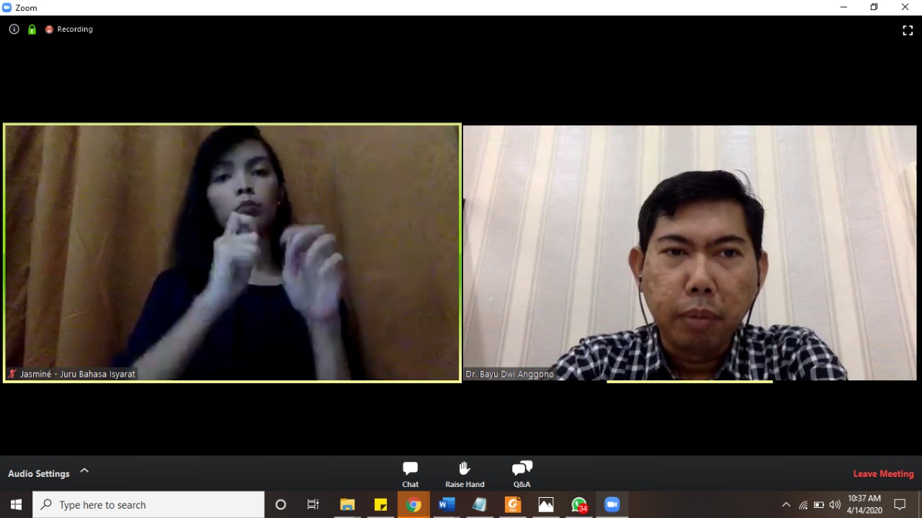Click the Windows taskbar search box
The width and height of the screenshot is (922, 518).
pos(149,504)
